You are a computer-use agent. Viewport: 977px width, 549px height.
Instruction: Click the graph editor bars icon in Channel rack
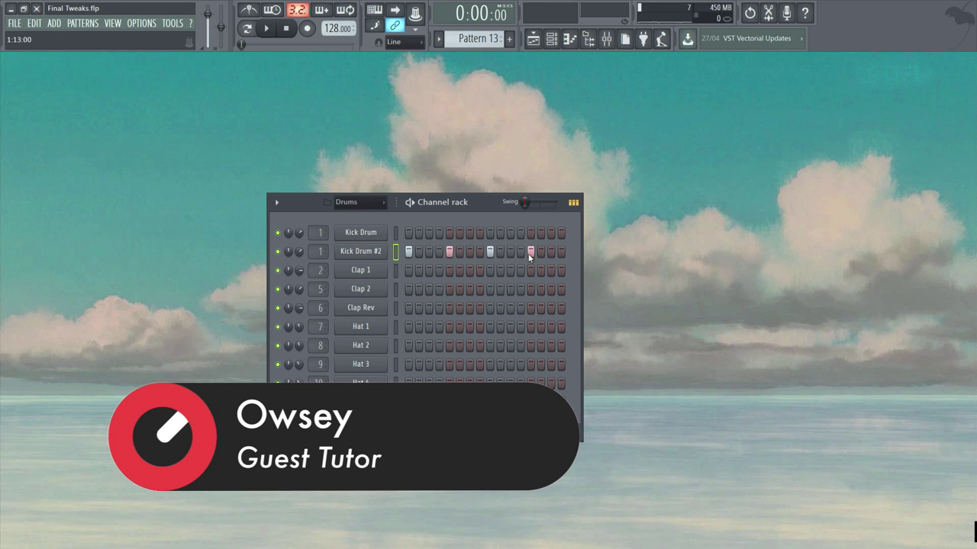[x=573, y=202]
